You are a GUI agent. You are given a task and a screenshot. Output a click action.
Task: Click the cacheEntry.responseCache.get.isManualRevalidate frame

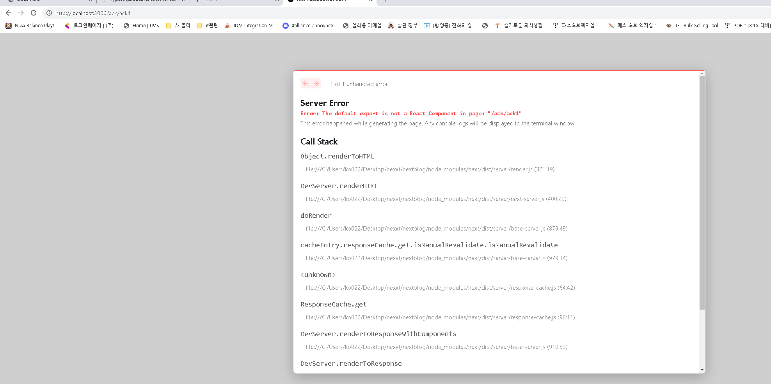coord(429,245)
